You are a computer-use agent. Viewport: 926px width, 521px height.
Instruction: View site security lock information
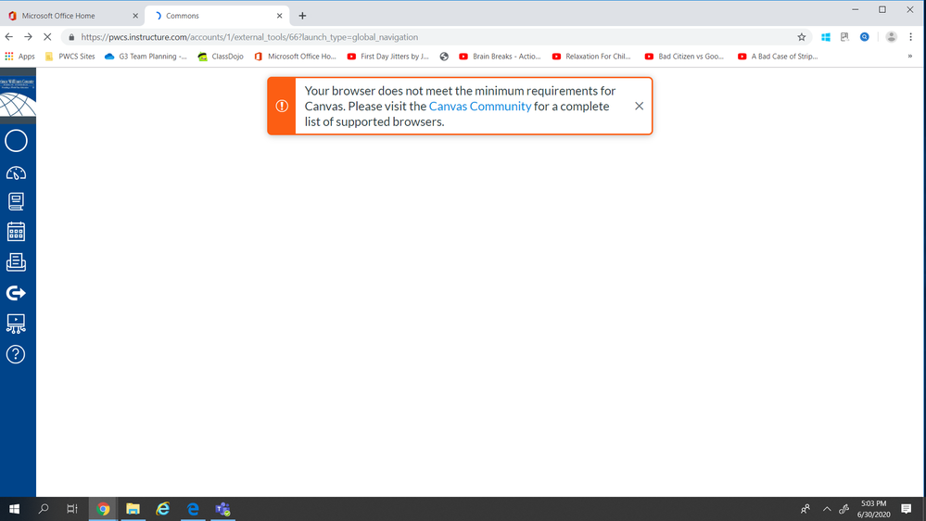click(x=71, y=37)
